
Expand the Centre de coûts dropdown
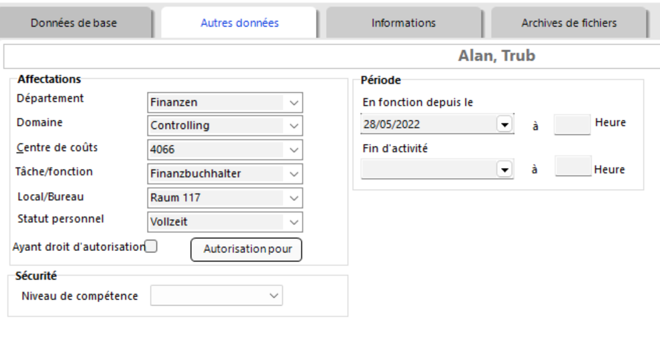tap(293, 150)
